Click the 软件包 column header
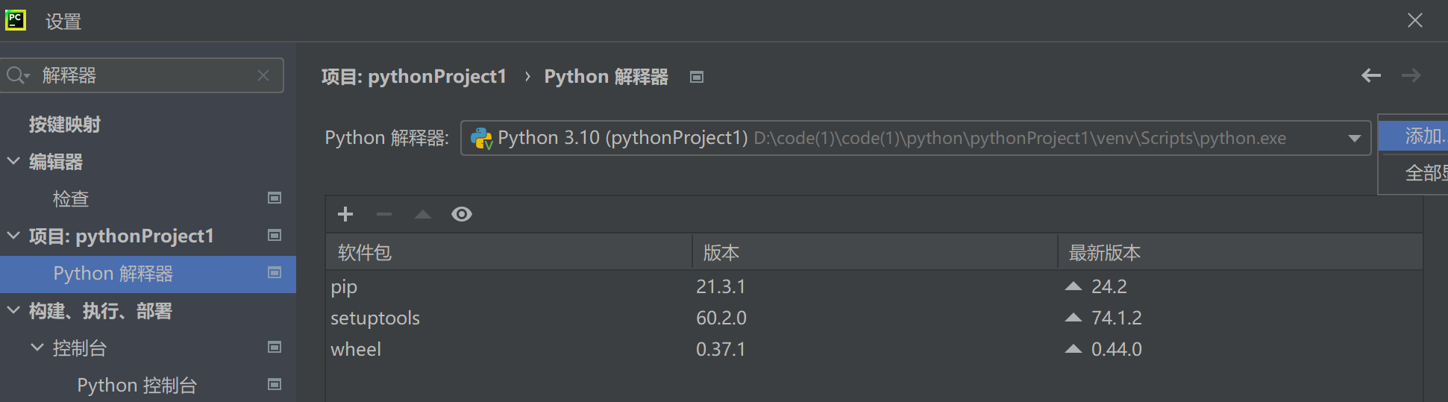 click(509, 253)
